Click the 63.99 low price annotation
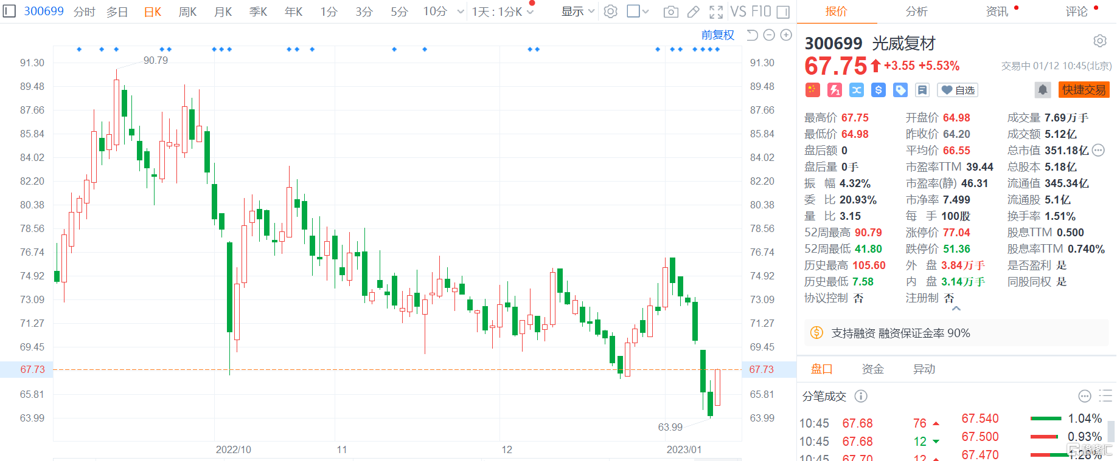1117x461 pixels. click(x=670, y=427)
